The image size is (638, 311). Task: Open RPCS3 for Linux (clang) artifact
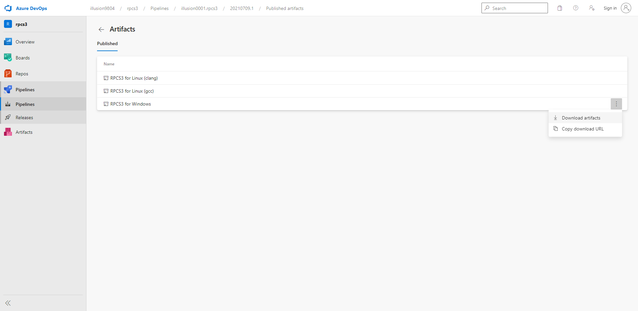(134, 78)
